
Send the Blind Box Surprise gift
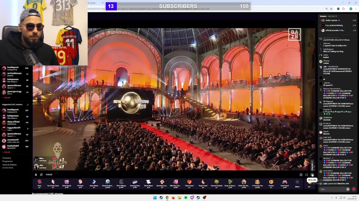click(x=176, y=183)
